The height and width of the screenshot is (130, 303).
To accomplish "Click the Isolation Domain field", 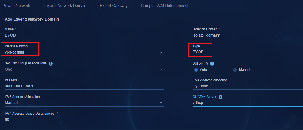I will pyautogui.click(x=248, y=36).
